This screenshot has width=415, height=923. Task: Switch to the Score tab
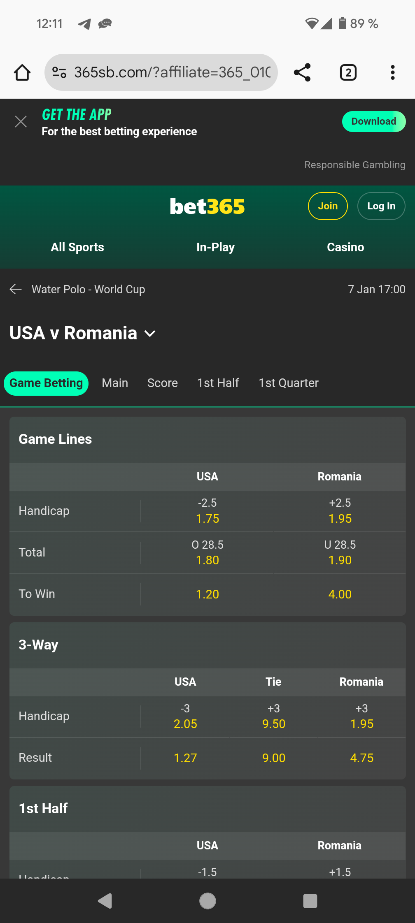tap(163, 383)
